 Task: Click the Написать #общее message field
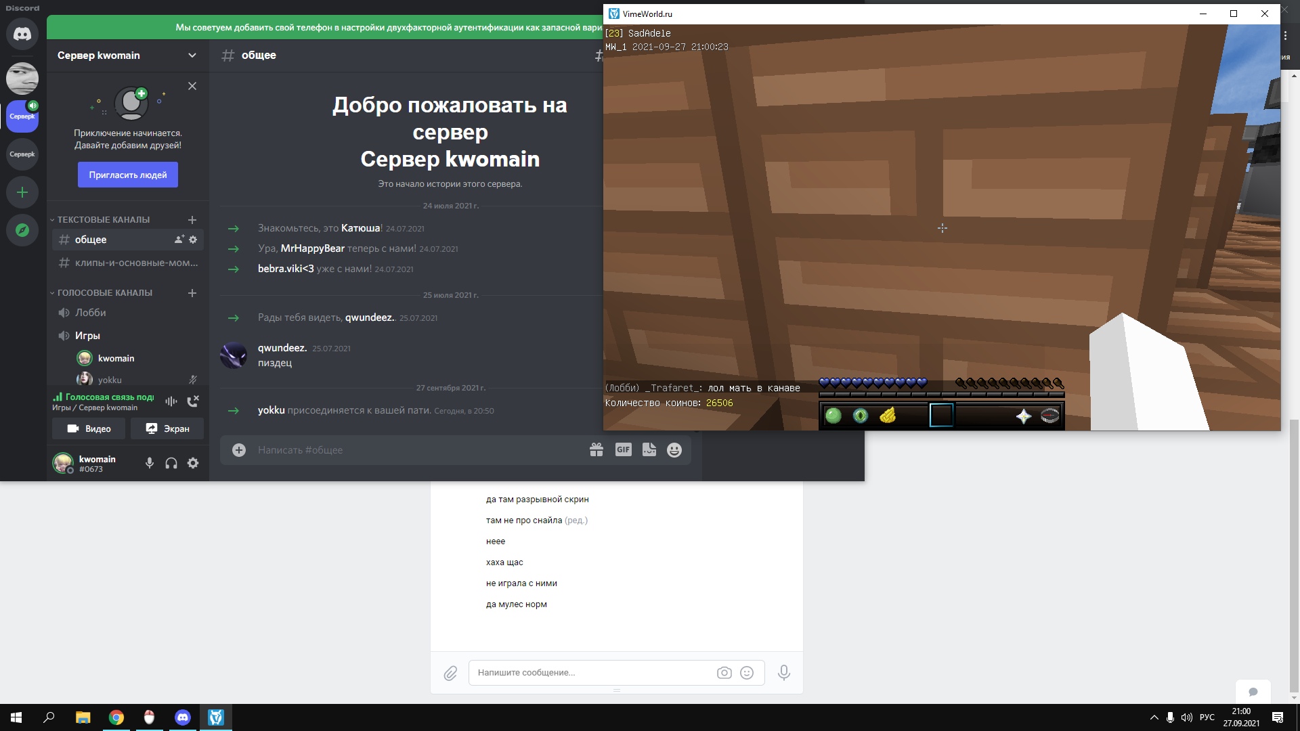406,450
